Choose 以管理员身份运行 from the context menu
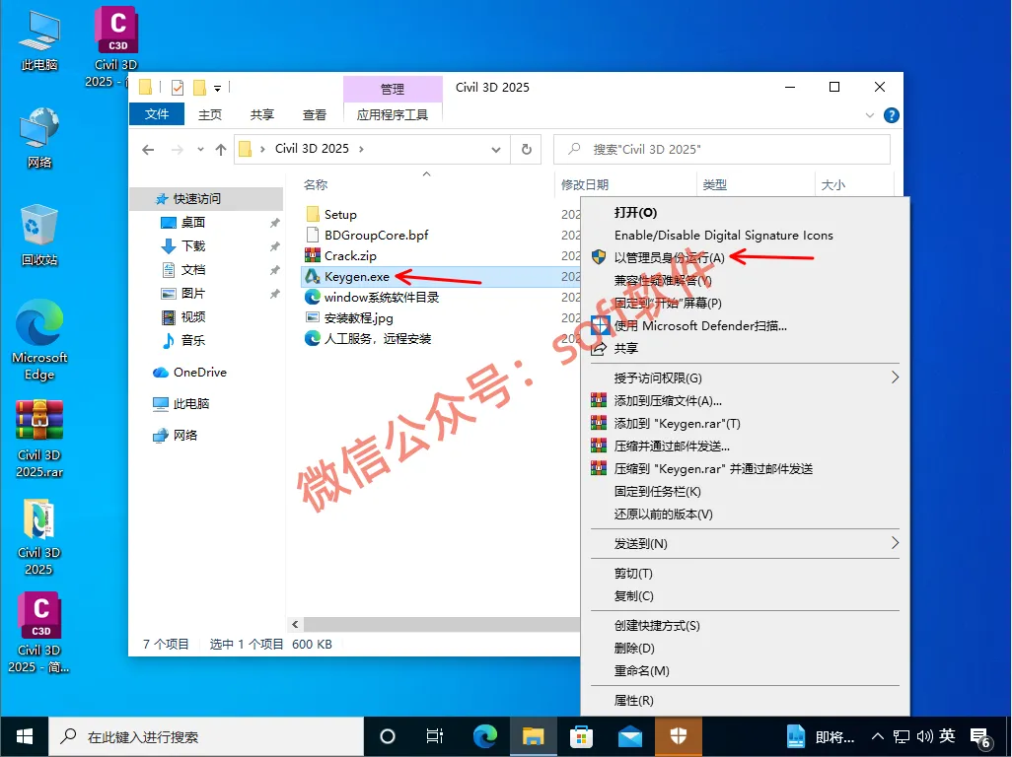The image size is (1012, 757). click(x=669, y=258)
